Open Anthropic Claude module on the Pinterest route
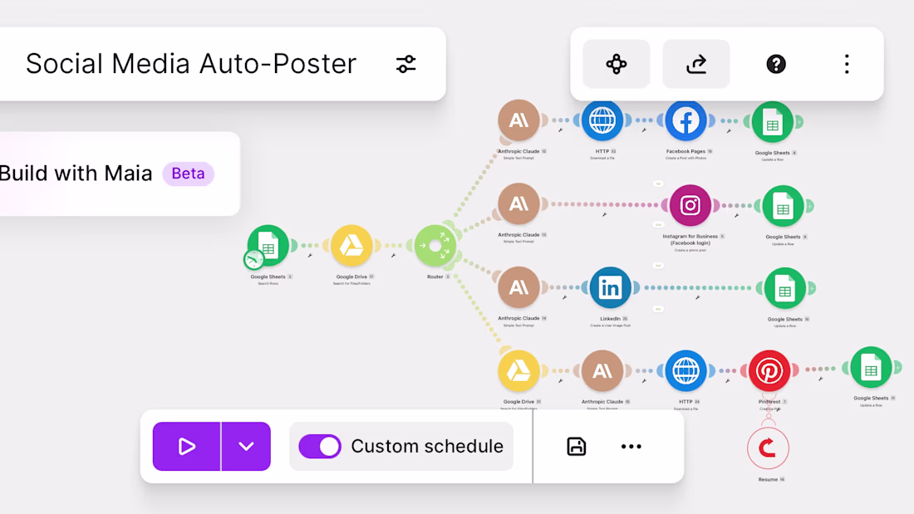 [602, 370]
